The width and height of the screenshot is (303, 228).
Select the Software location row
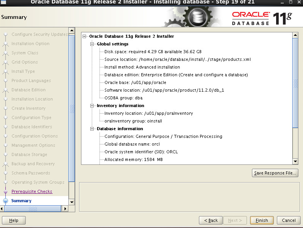point(164,90)
